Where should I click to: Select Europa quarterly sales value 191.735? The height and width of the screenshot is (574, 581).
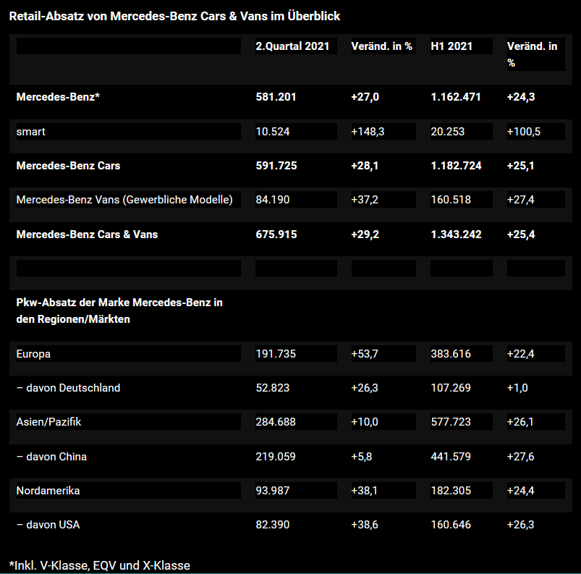(x=276, y=353)
